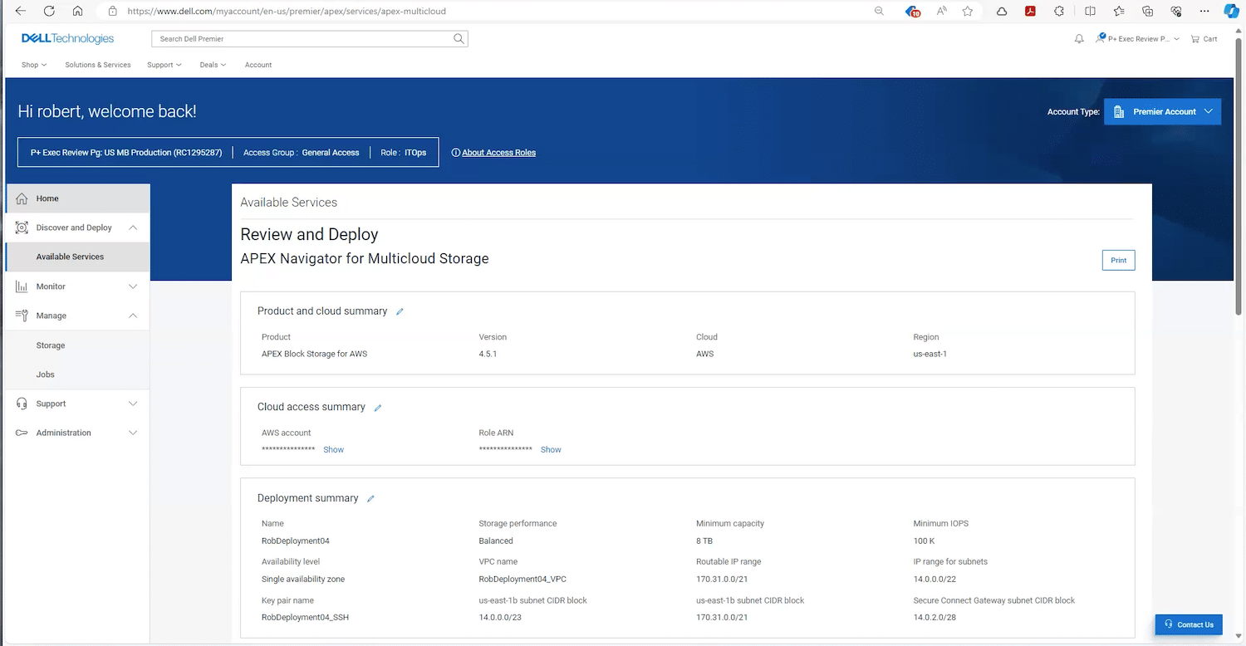Open the Premier Account type dropdown
1246x646 pixels.
click(x=1162, y=112)
